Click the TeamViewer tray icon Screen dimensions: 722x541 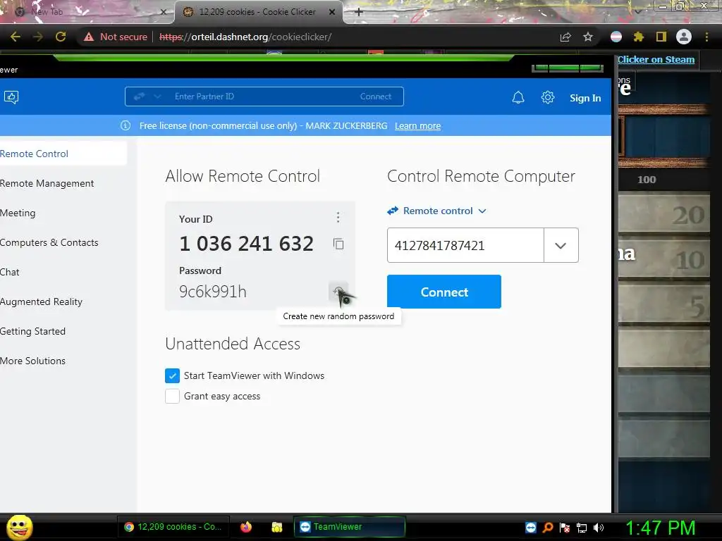[530, 528]
